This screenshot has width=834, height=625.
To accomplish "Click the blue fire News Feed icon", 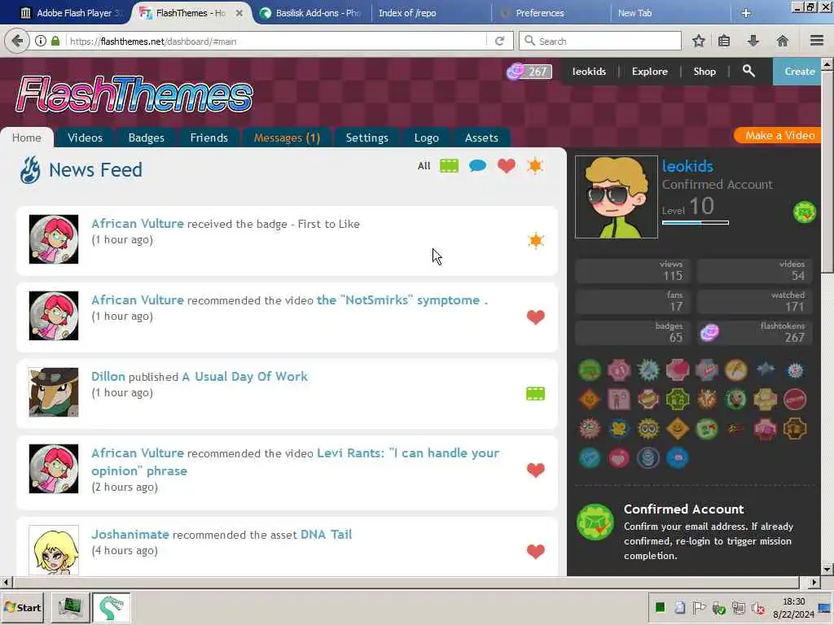I will (x=30, y=170).
